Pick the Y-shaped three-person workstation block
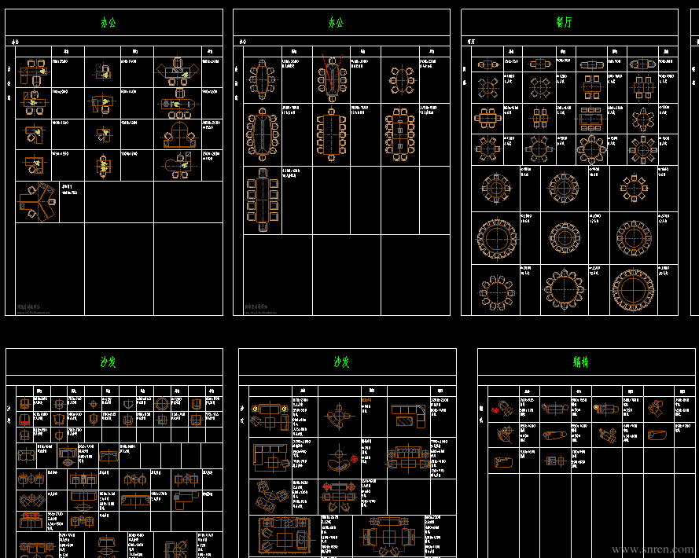Image resolution: width=699 pixels, height=558 pixels. pyautogui.click(x=37, y=202)
